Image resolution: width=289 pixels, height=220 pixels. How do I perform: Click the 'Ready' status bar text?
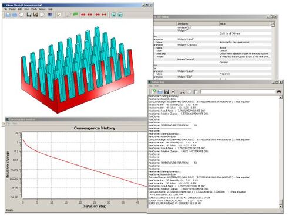(9, 210)
